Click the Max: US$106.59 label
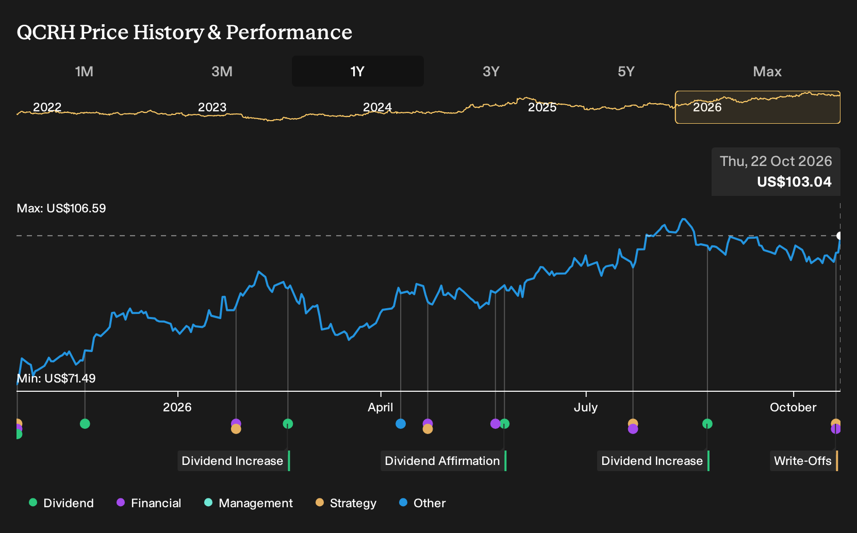 tap(61, 208)
